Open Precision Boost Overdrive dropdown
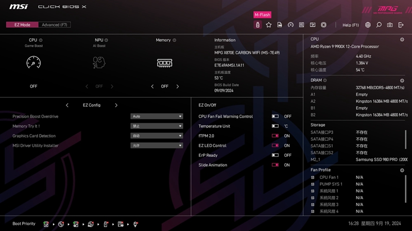This screenshot has height=231, width=412. [157, 117]
